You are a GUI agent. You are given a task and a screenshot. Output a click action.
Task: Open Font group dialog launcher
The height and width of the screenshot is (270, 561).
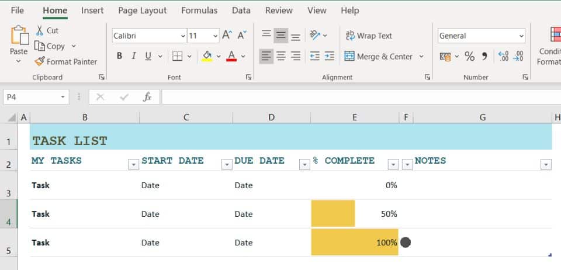pyautogui.click(x=249, y=77)
